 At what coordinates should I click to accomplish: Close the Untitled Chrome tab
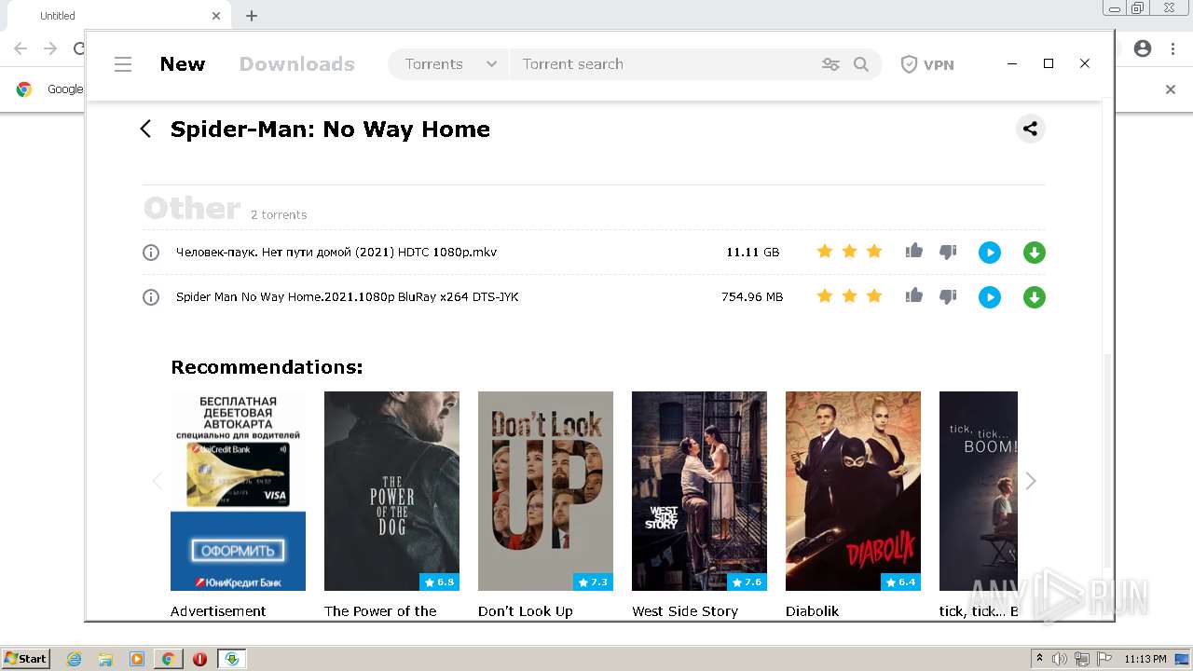coord(216,16)
